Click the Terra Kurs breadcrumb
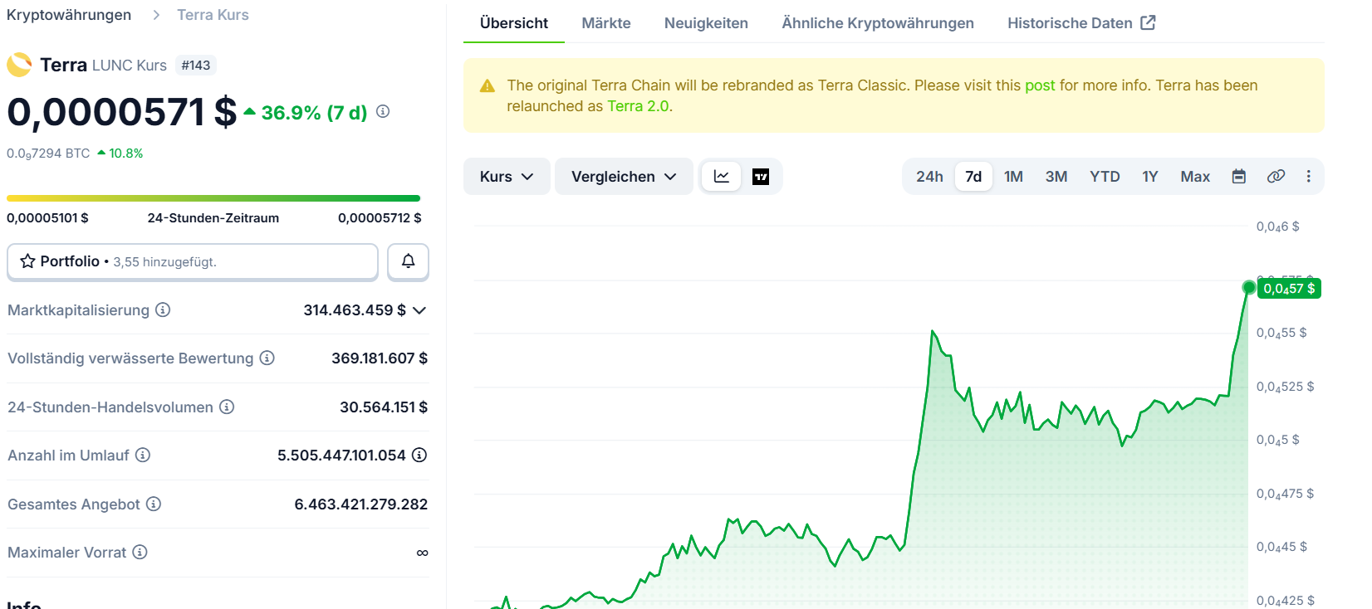The width and height of the screenshot is (1372, 609). pos(213,15)
